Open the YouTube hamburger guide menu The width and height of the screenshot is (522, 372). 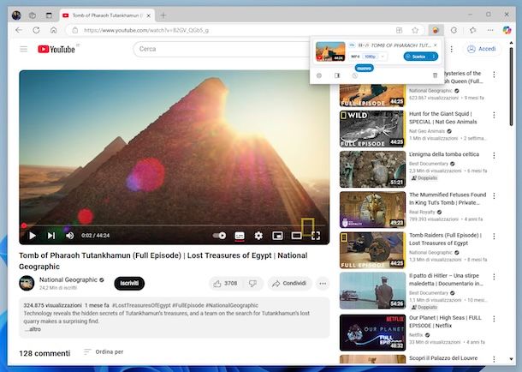[24, 49]
